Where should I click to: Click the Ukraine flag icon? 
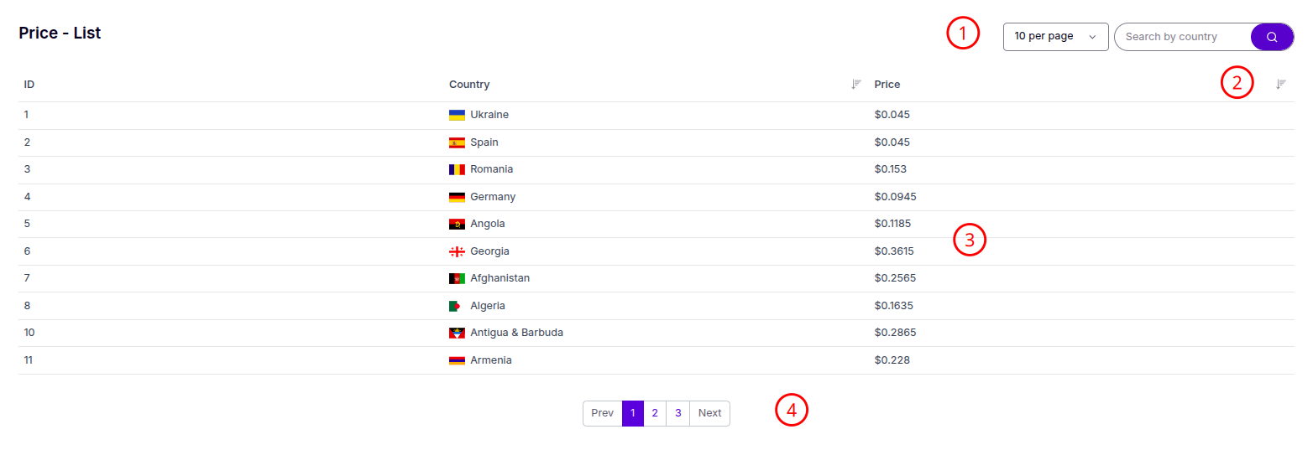coord(457,115)
